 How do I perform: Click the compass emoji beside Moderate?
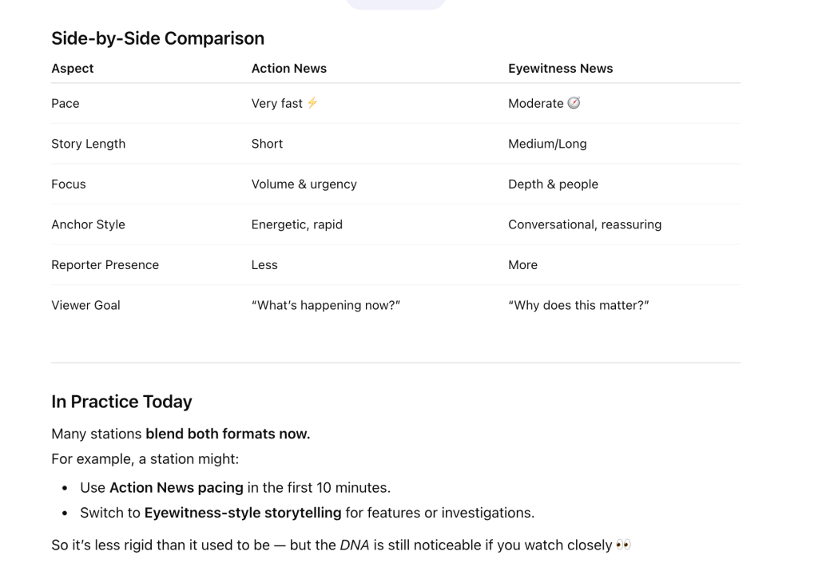click(x=574, y=103)
